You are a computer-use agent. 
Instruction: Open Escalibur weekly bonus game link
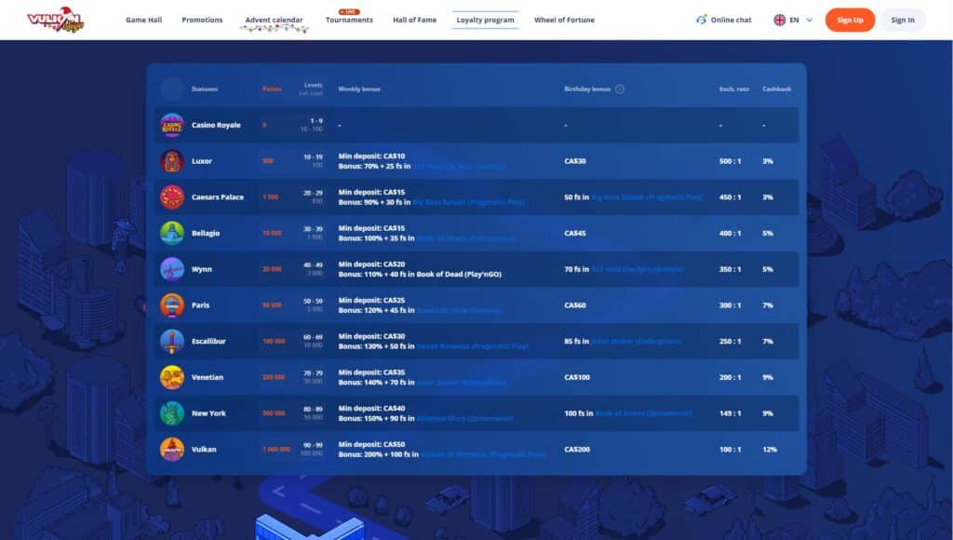tap(472, 346)
